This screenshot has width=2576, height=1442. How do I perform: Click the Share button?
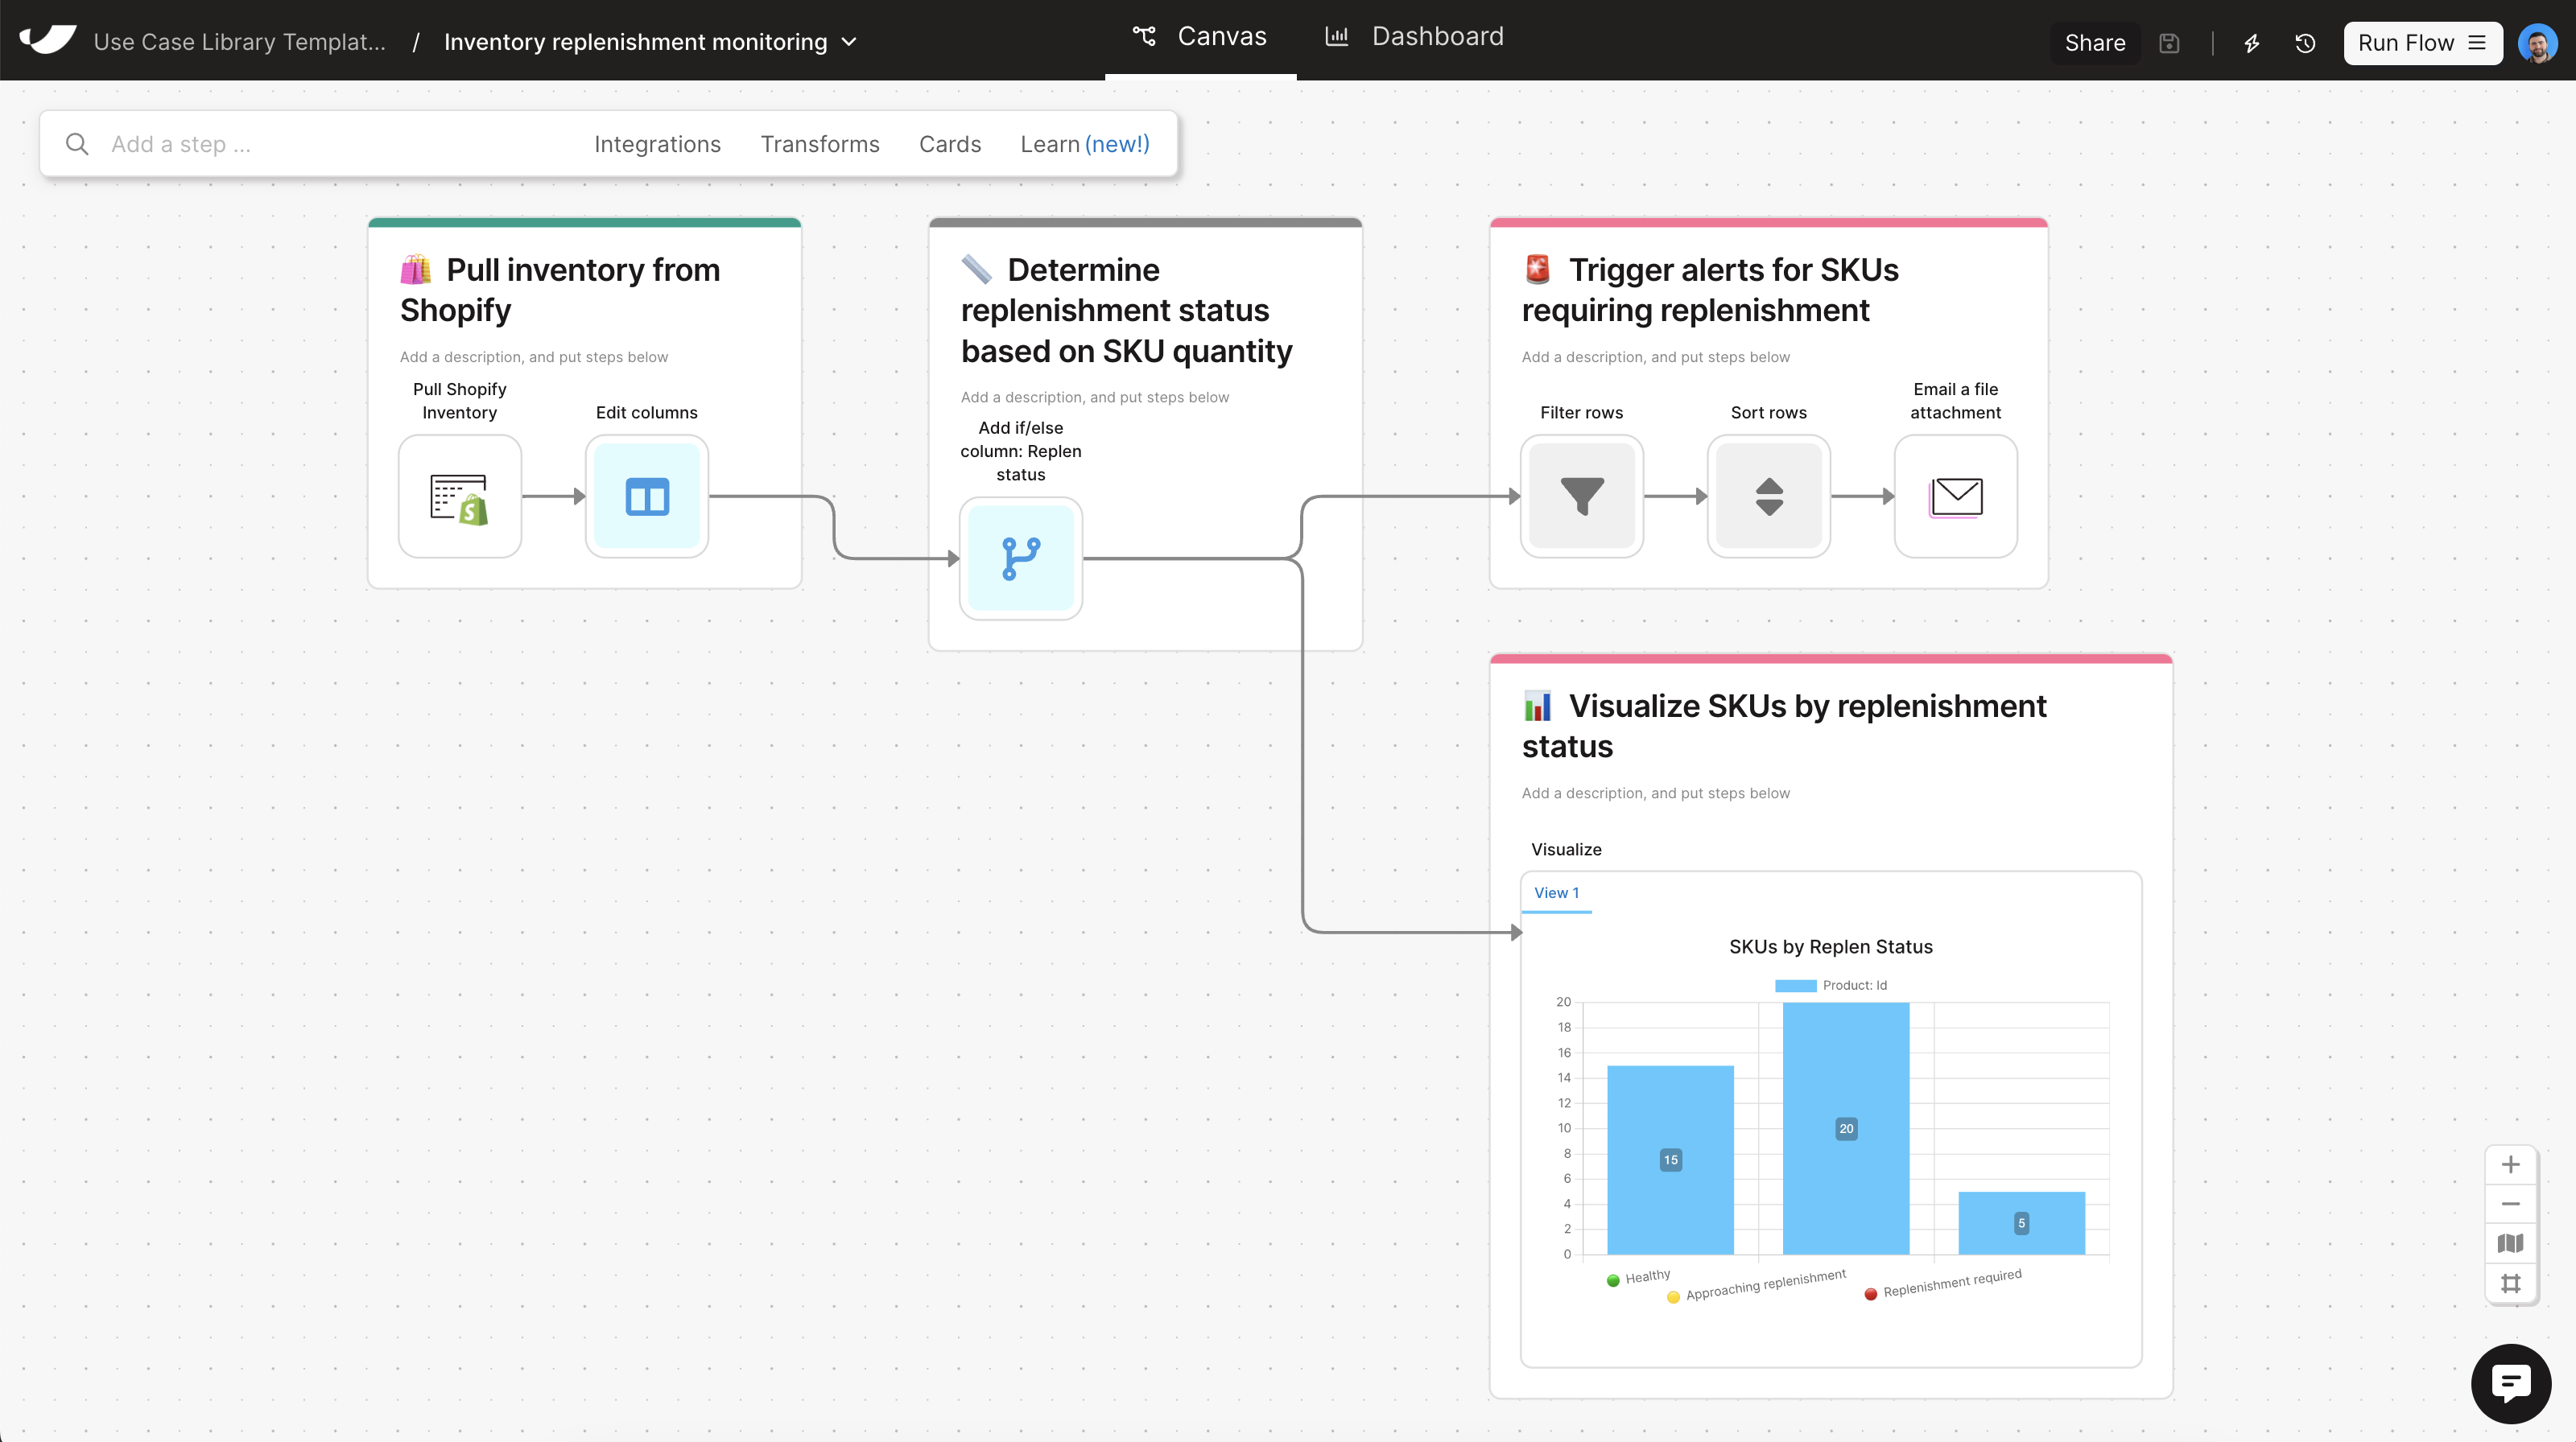point(2095,43)
